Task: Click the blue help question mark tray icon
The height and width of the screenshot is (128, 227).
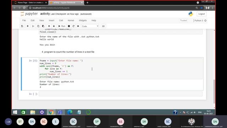Action: (x=175, y=112)
